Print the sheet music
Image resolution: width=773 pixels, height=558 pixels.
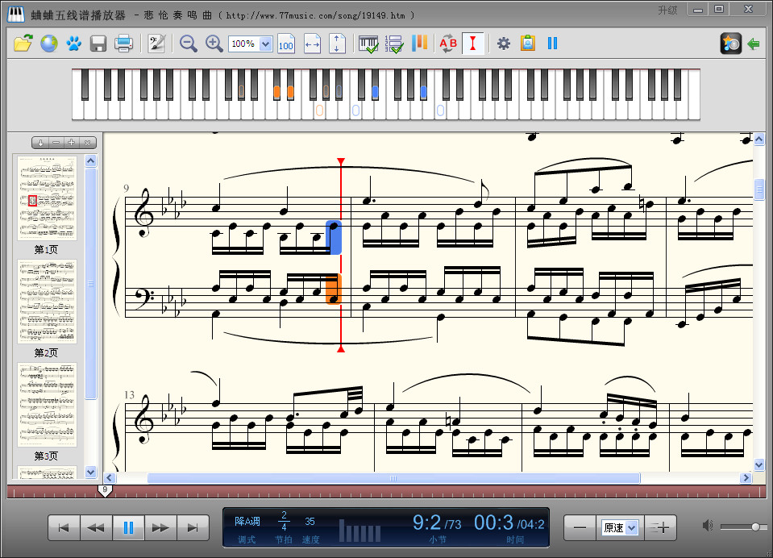[123, 44]
